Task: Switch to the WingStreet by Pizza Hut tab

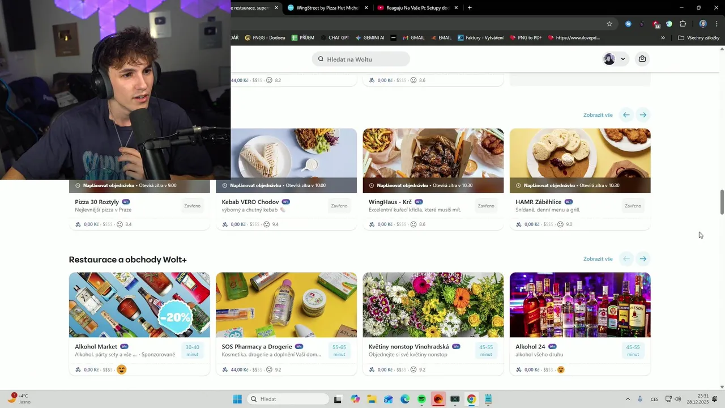Action: [x=327, y=8]
